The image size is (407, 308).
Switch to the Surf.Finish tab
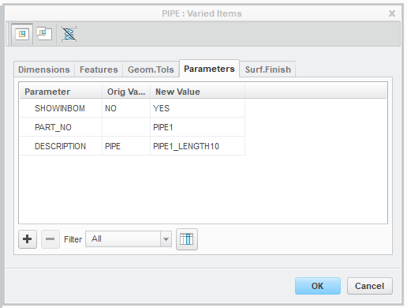click(x=267, y=69)
